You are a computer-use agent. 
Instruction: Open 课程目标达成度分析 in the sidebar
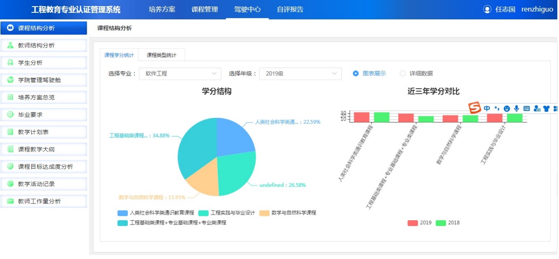coord(45,166)
